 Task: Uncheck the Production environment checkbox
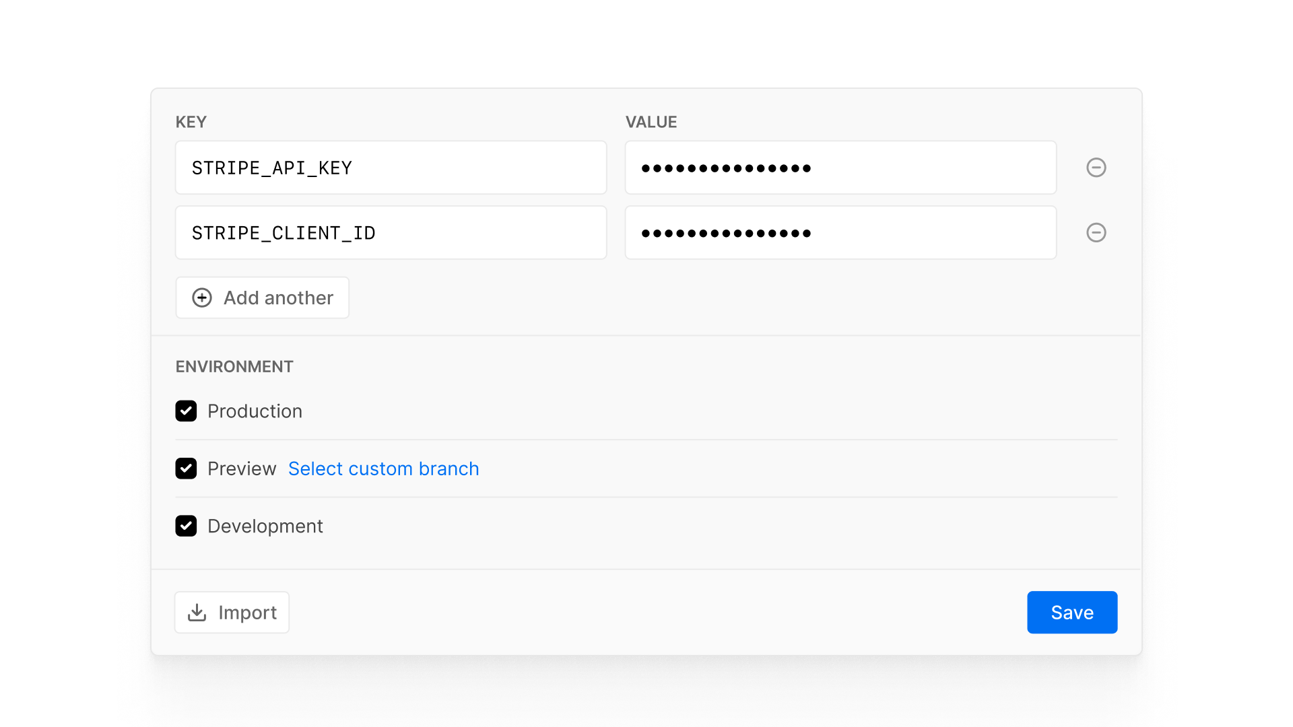[x=186, y=411]
